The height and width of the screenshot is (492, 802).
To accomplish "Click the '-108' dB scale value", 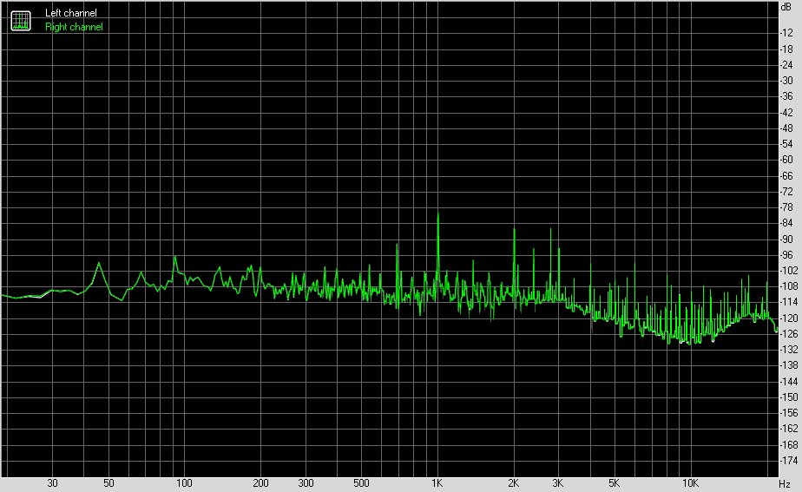I will click(788, 286).
